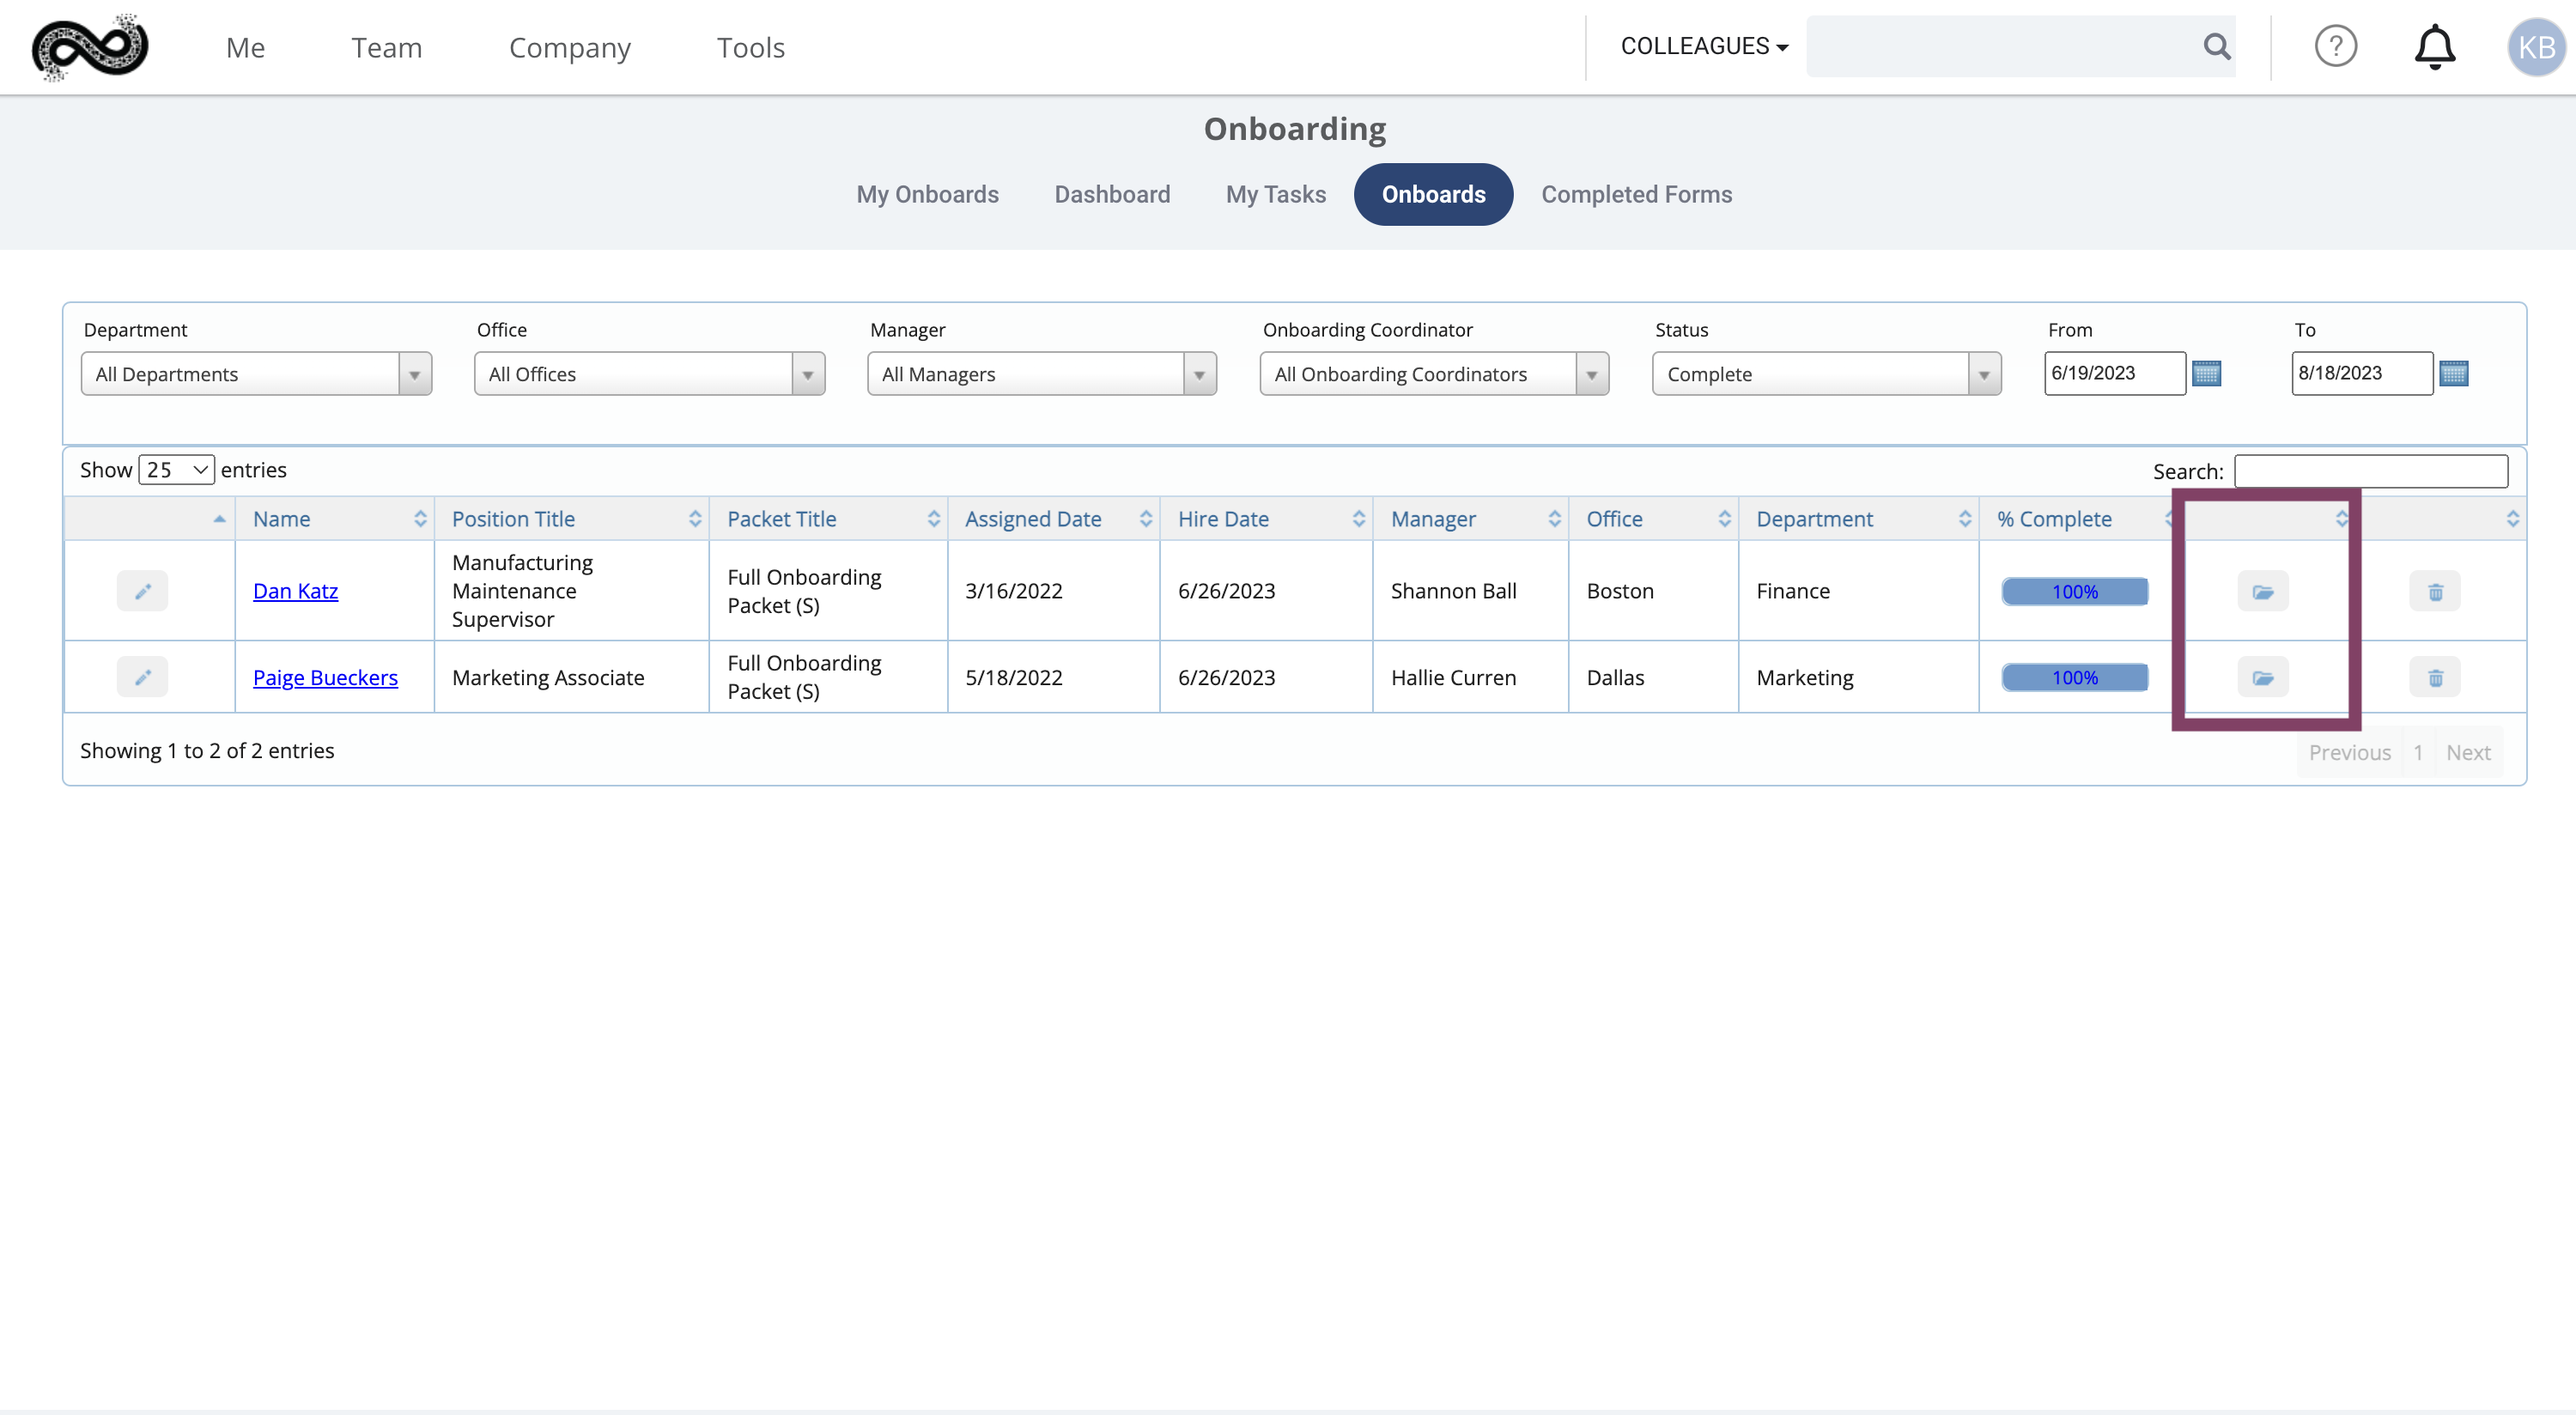
Task: Open folder icon for Paige Bueckers
Action: 2262,677
